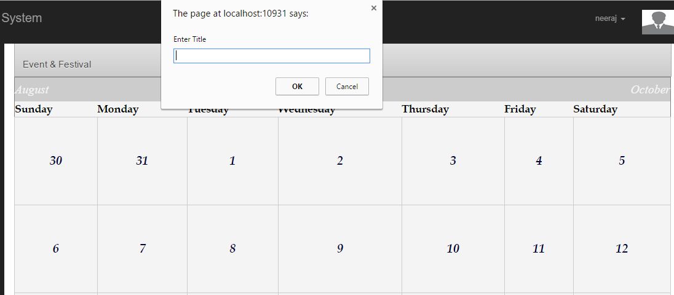Select the day cell numbered 5
The image size is (674, 295).
pyautogui.click(x=622, y=161)
